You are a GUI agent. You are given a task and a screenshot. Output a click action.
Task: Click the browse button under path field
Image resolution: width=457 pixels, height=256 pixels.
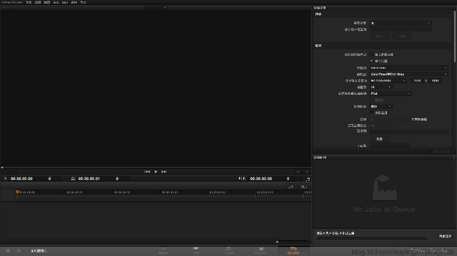coord(380,139)
